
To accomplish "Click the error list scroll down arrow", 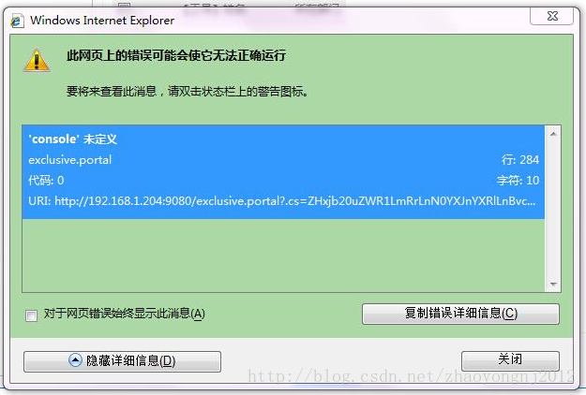I will click(553, 285).
